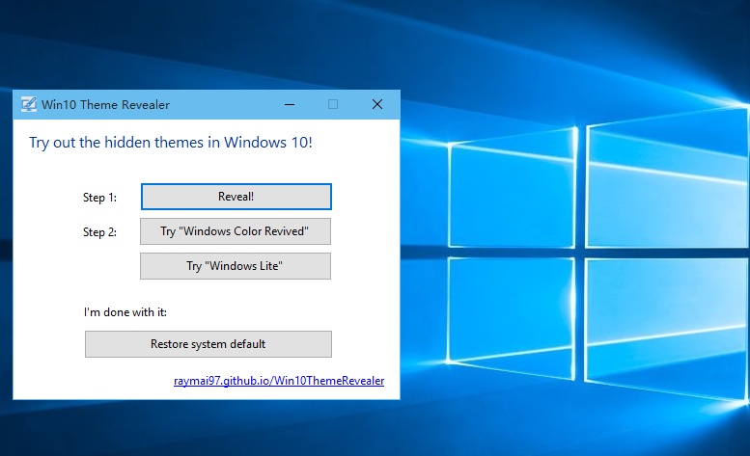This screenshot has height=456, width=750.
Task: Click the "Step 1:" label
Action: pyautogui.click(x=99, y=198)
